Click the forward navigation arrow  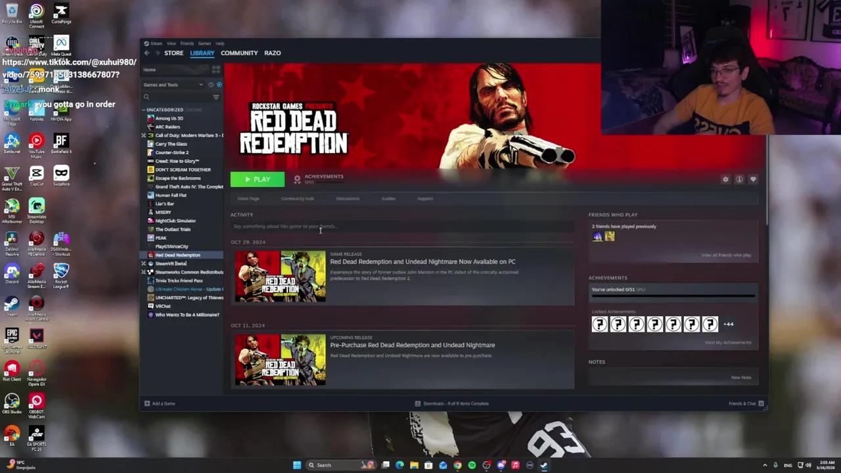(x=156, y=53)
